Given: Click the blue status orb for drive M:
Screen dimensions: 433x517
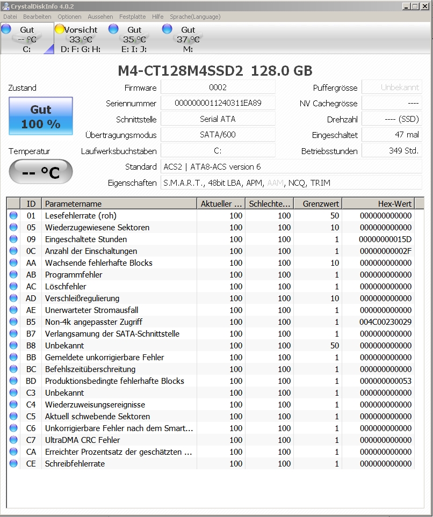Looking at the screenshot, I should pos(167,29).
